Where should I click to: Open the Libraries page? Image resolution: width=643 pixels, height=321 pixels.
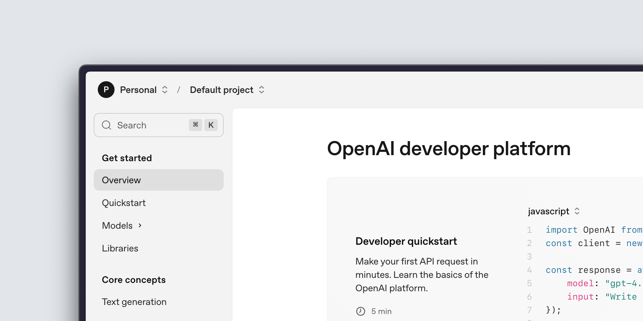point(120,248)
